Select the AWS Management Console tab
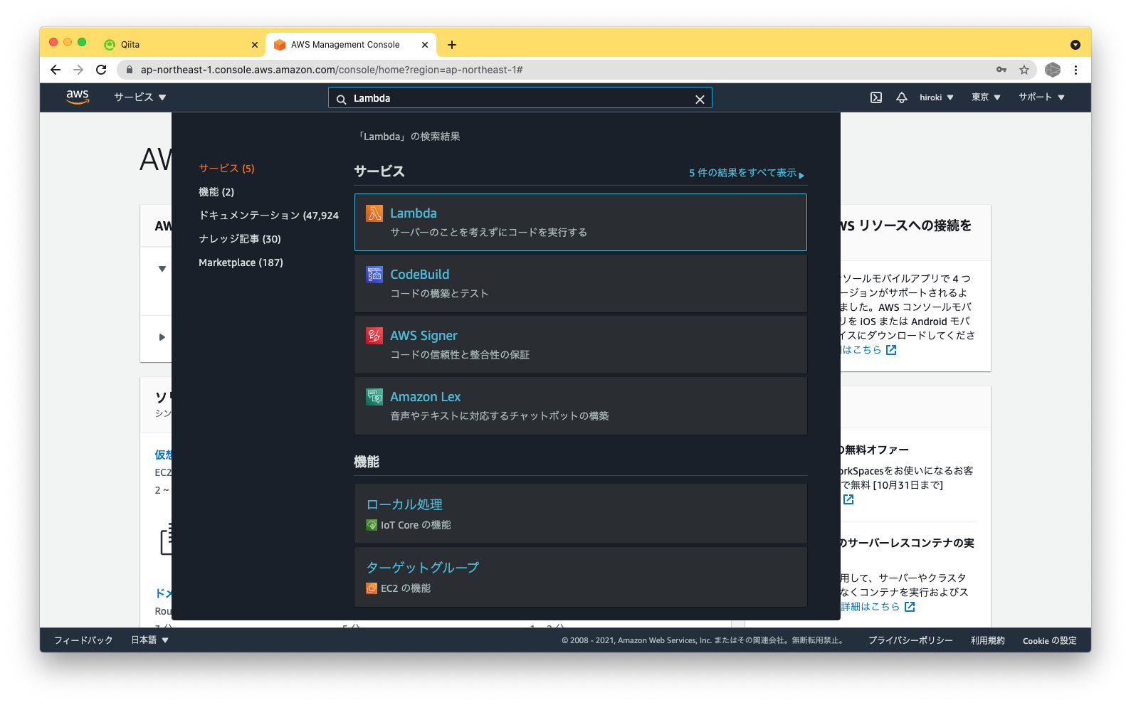 351,45
